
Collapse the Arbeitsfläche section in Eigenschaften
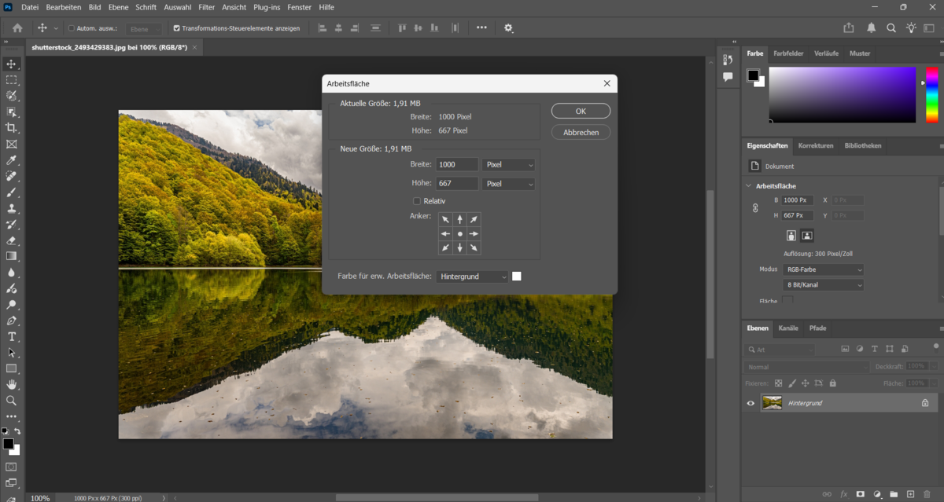tap(747, 185)
